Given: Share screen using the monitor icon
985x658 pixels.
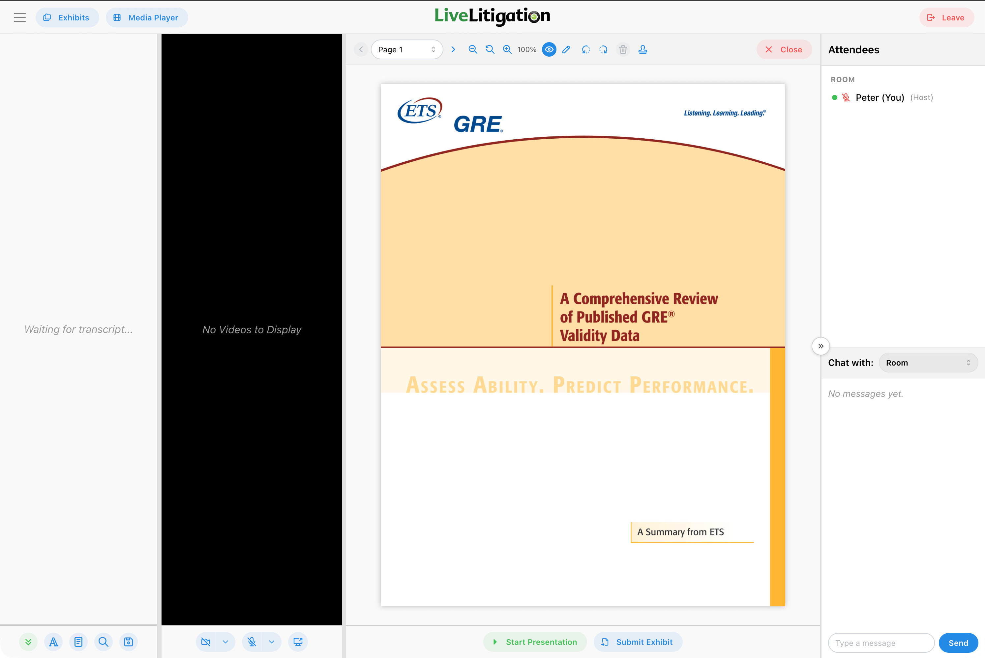Looking at the screenshot, I should coord(298,642).
